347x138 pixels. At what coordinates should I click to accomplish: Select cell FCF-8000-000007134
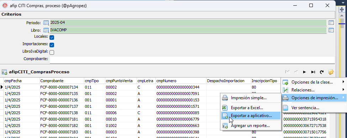62,87
